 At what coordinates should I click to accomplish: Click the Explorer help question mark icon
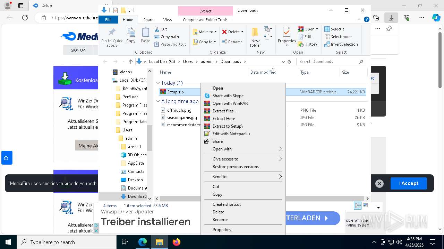tap(366, 20)
